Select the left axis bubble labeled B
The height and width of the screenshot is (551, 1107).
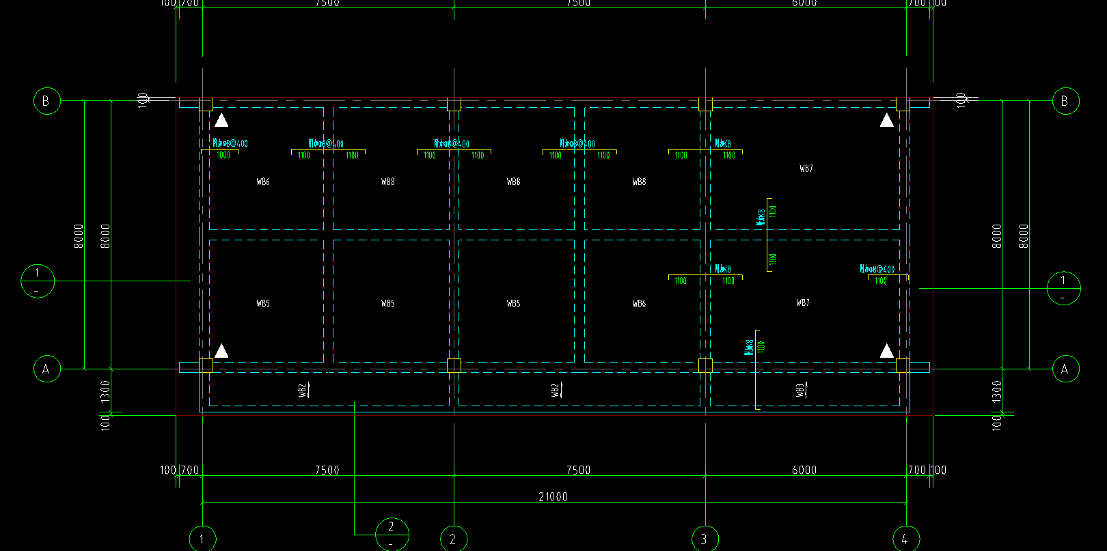click(x=46, y=101)
